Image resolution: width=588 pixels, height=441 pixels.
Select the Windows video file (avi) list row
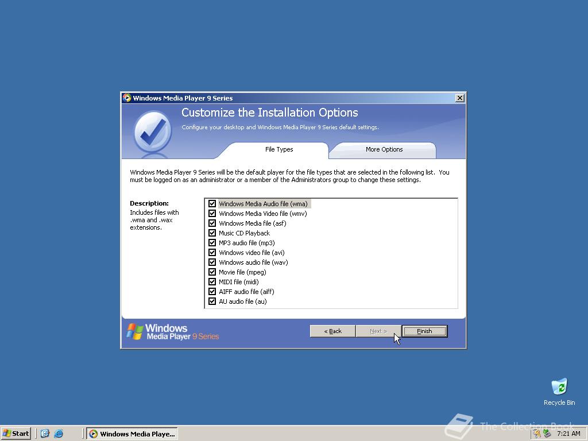pyautogui.click(x=252, y=253)
